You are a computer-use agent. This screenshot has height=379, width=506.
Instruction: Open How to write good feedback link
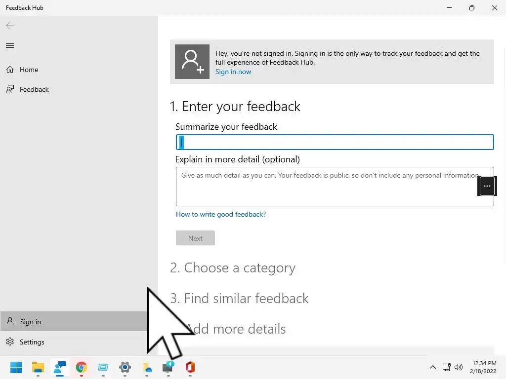pos(221,214)
